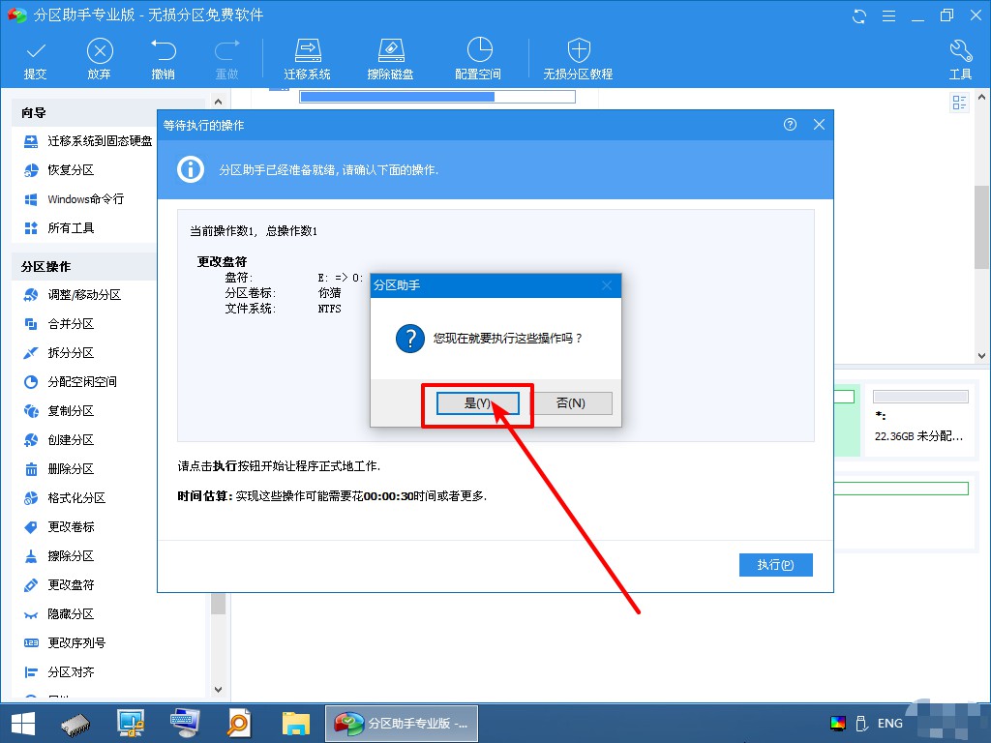Open the Windows Start menu
The image size is (991, 743).
click(23, 724)
